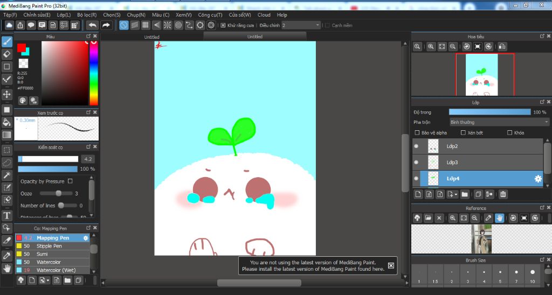Select the Text tool
The height and width of the screenshot is (295, 552).
click(x=6, y=215)
